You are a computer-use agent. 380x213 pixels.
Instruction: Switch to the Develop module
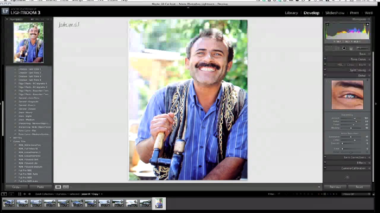[x=311, y=13]
